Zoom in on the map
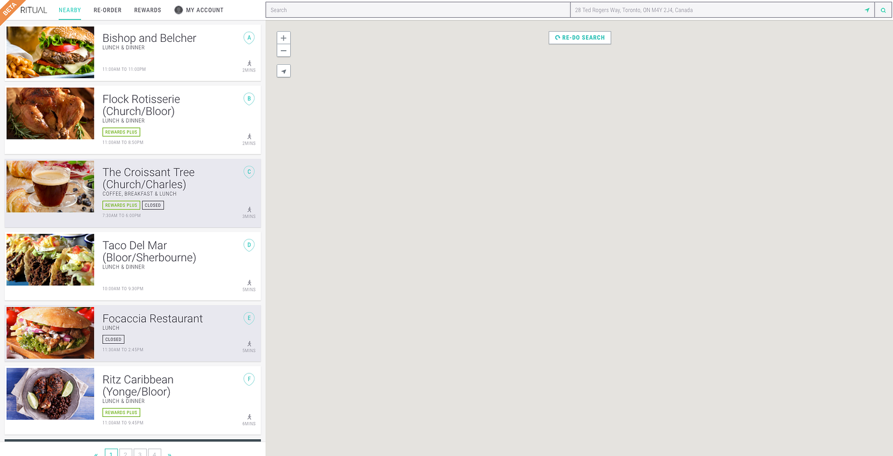893x456 pixels. click(x=284, y=38)
